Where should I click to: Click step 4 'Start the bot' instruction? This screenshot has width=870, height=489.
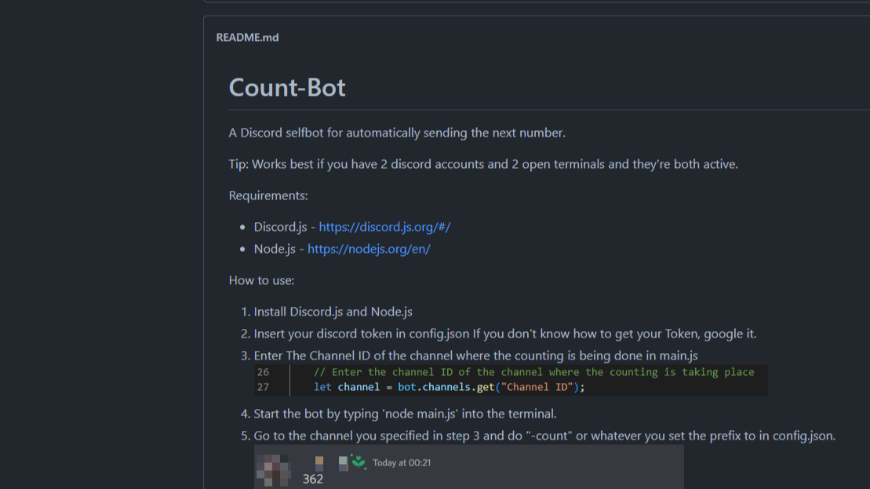click(405, 414)
